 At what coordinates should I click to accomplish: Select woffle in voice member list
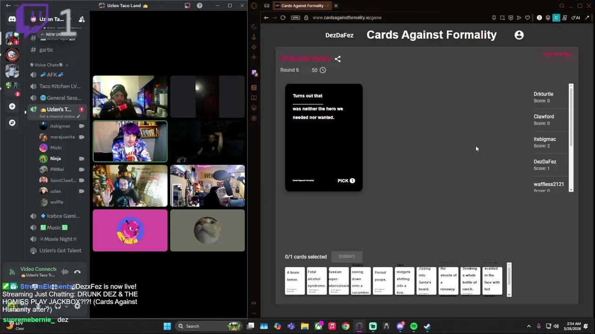coord(56,202)
